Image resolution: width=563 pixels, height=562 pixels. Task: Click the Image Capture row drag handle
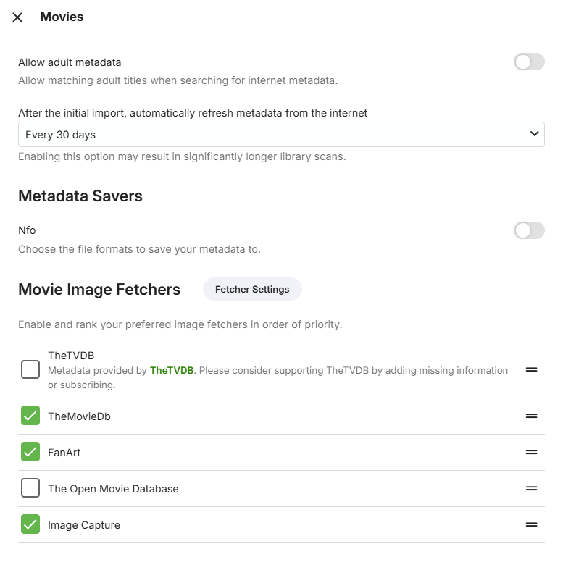(x=531, y=525)
